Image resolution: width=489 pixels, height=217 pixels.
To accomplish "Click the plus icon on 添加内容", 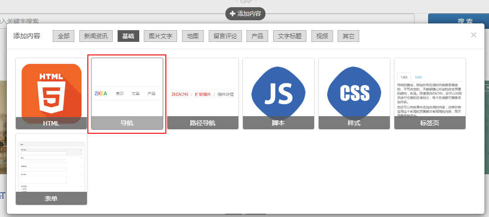I will point(233,14).
